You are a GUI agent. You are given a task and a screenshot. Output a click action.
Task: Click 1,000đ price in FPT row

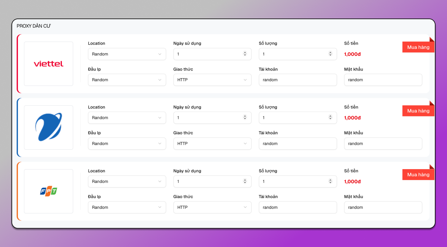(352, 182)
